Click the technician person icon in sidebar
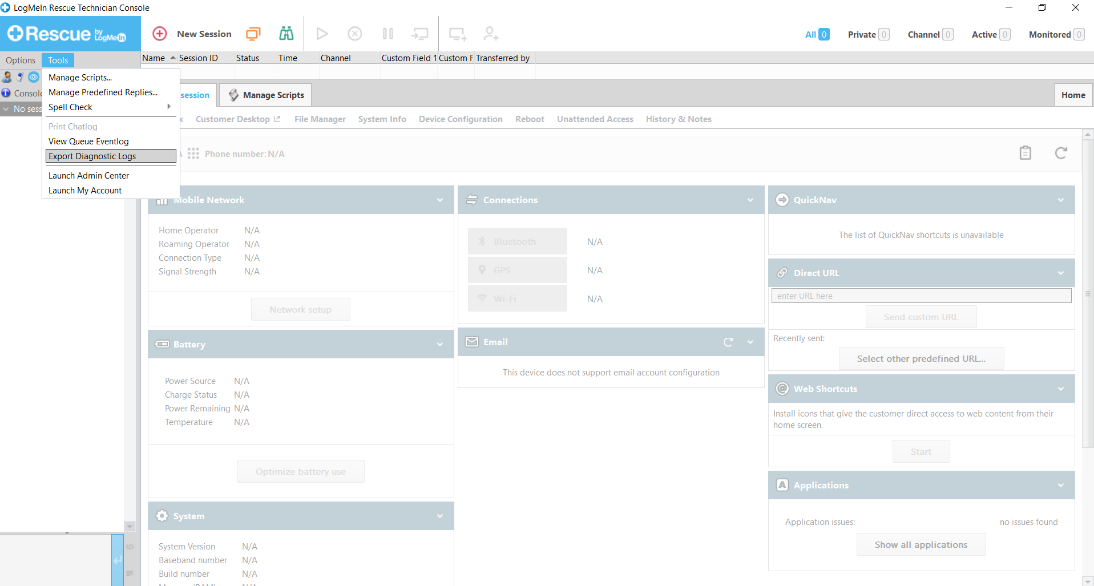The width and height of the screenshot is (1094, 586). [x=7, y=77]
